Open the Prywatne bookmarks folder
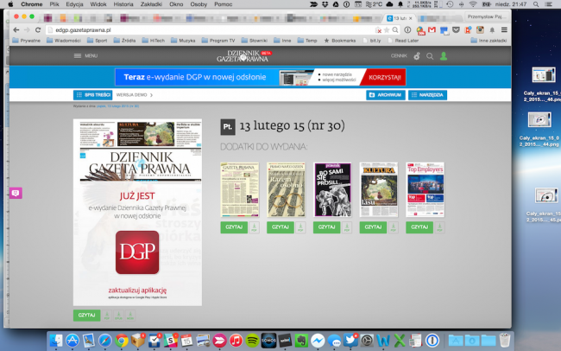The height and width of the screenshot is (351, 561). (x=26, y=41)
